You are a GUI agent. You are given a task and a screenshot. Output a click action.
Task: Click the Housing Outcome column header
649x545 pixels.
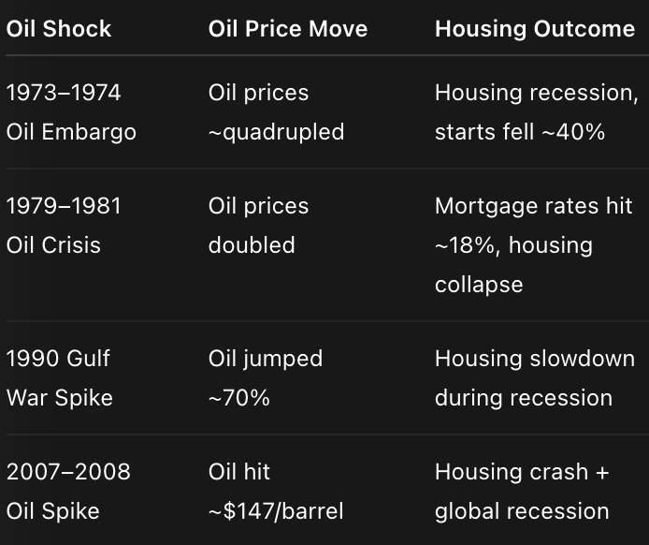click(535, 29)
